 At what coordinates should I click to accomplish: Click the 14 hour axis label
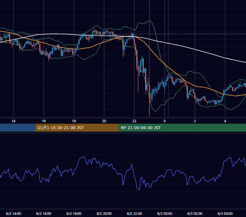(x=13, y=121)
